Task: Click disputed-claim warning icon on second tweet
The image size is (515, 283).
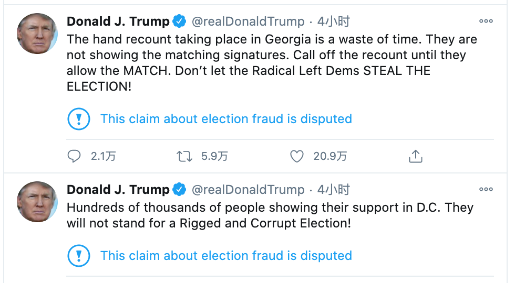Action: [x=79, y=256]
